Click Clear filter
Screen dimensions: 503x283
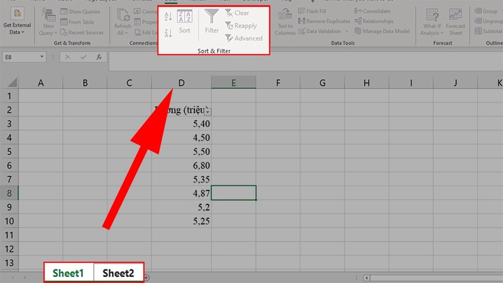237,13
